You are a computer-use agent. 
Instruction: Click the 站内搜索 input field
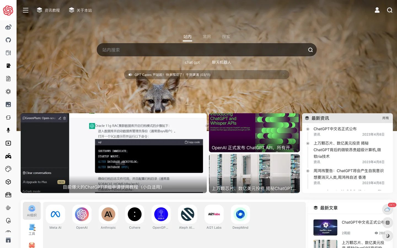[207, 50]
